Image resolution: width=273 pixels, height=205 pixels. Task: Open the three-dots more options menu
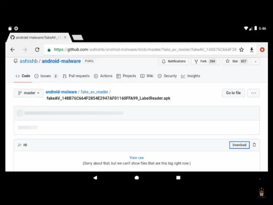click(254, 93)
